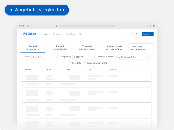Click the Keine Fremdwährung help icon
This screenshot has width=174, height=130.
pos(106,63)
